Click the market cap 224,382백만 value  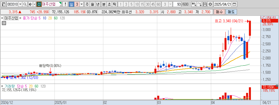pyautogui.click(x=111, y=12)
